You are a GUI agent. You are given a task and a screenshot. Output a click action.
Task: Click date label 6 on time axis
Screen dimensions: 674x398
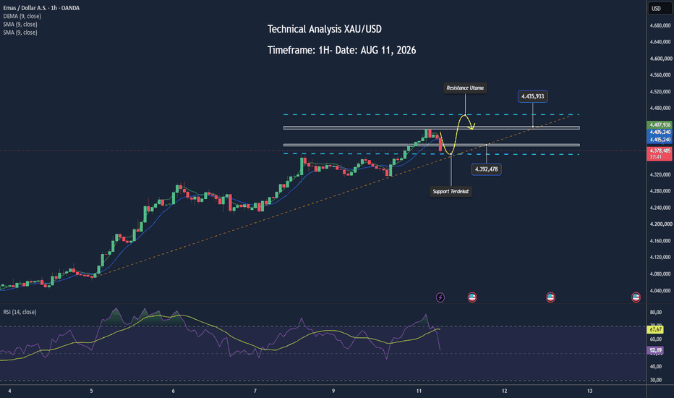click(x=174, y=391)
